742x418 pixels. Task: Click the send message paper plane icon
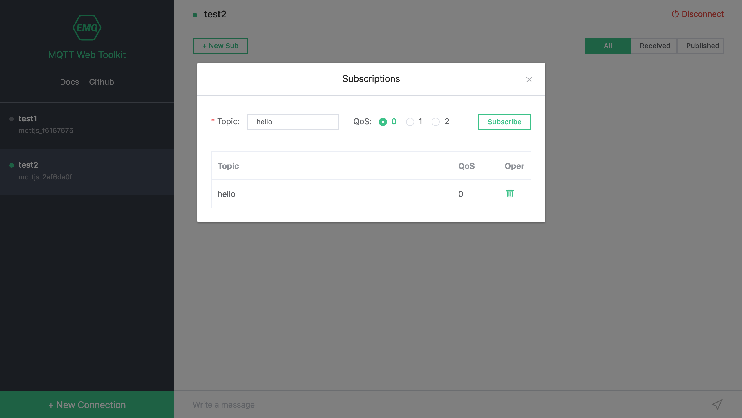point(716,404)
